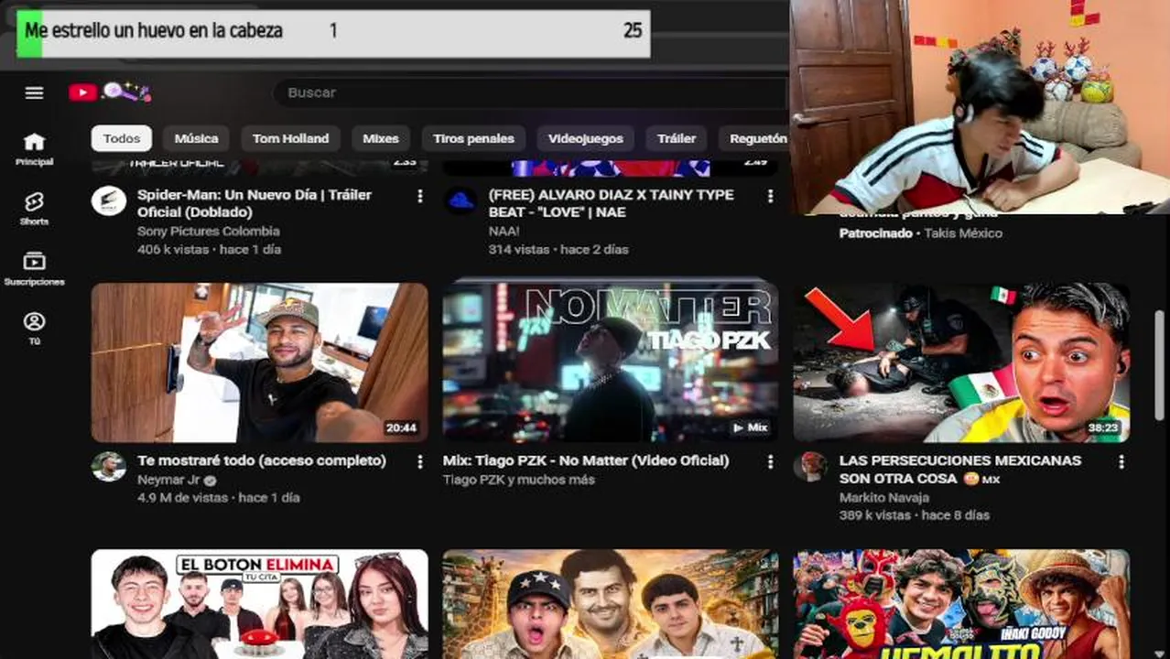This screenshot has width=1170, height=659.
Task: Select the Reguetón filter chip
Action: [x=754, y=138]
